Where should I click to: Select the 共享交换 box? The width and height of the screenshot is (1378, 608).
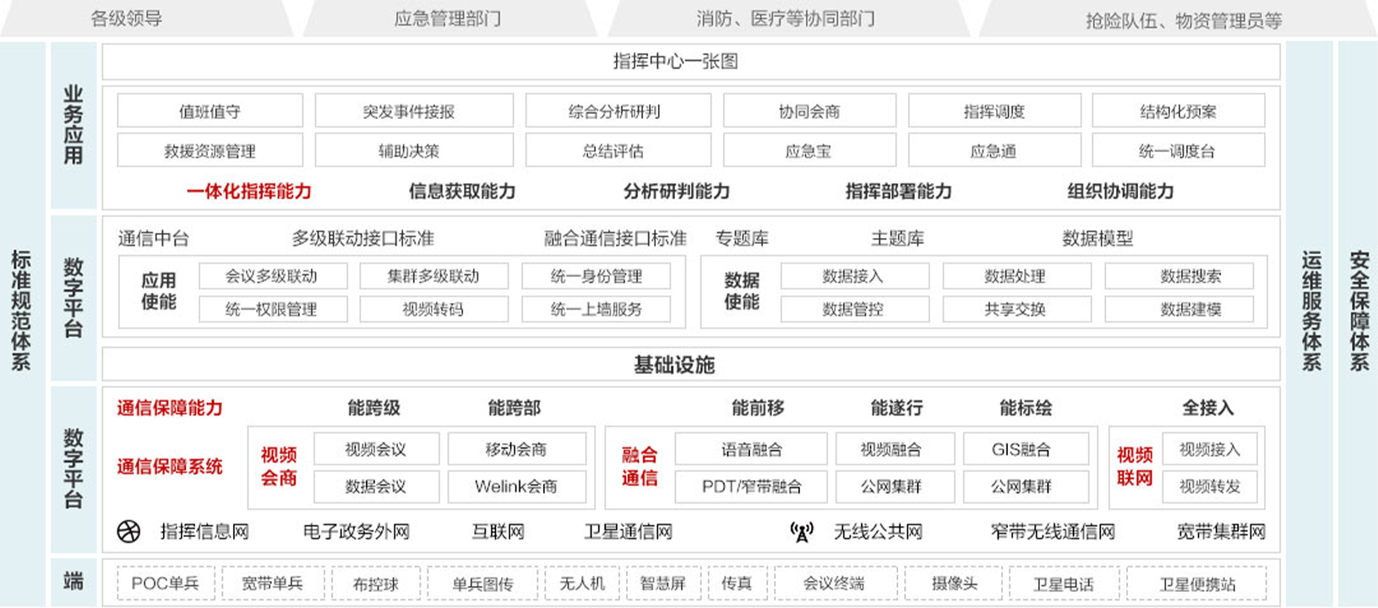tap(1016, 309)
